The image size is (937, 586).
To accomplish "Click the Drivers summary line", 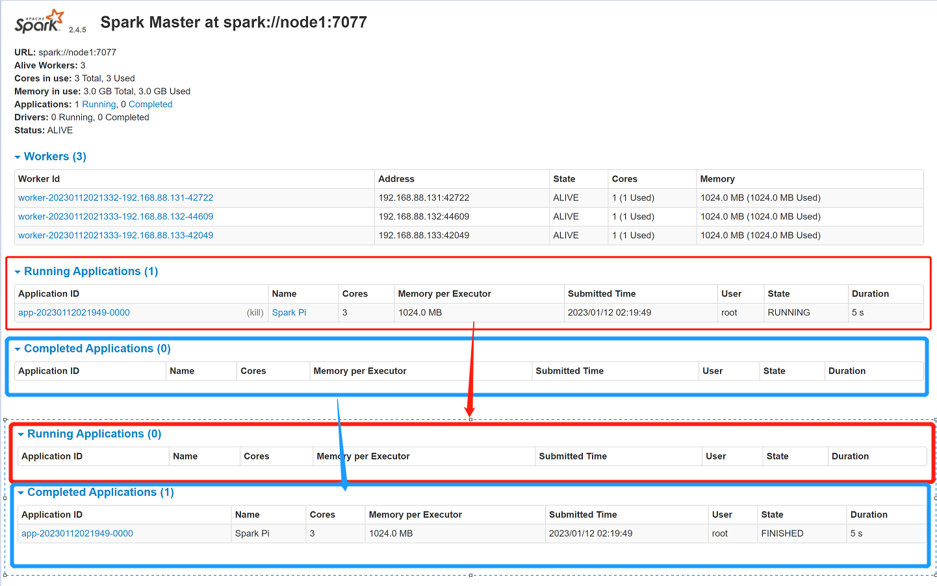I will [x=82, y=117].
